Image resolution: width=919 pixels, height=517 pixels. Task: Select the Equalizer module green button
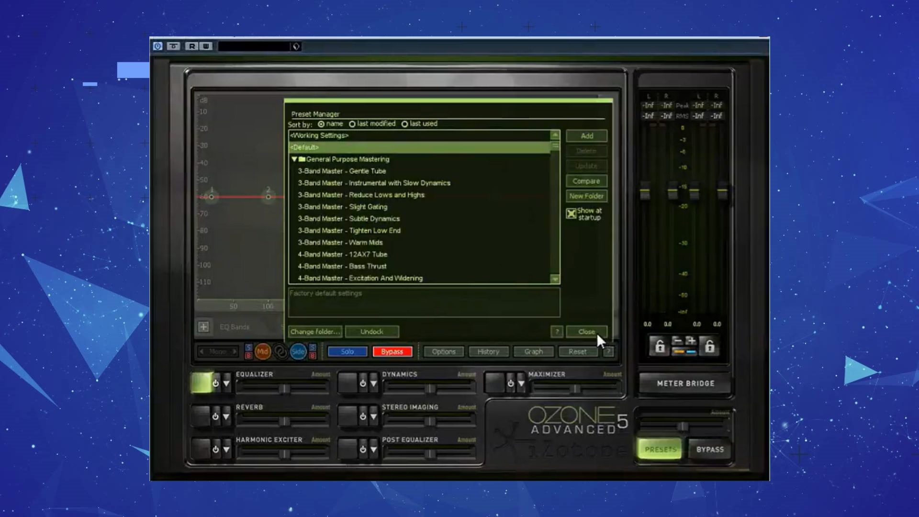pos(201,383)
